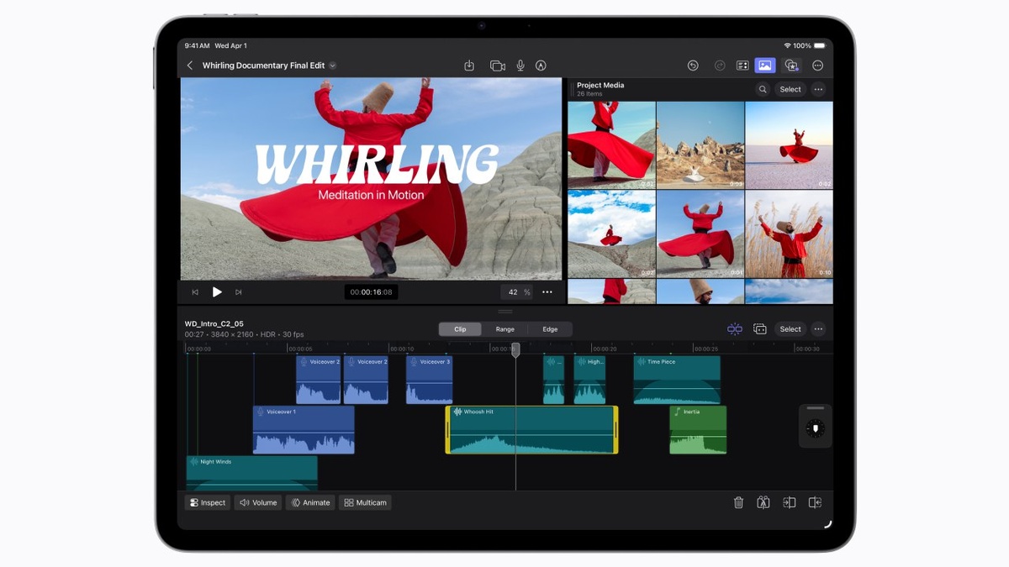Choose the dancer on salt flat thumbnail

[x=789, y=145]
